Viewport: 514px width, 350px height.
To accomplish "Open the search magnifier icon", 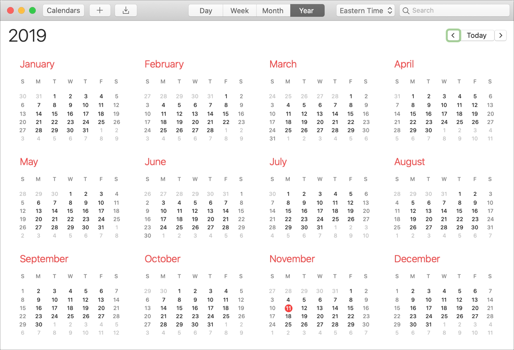I will tap(406, 10).
